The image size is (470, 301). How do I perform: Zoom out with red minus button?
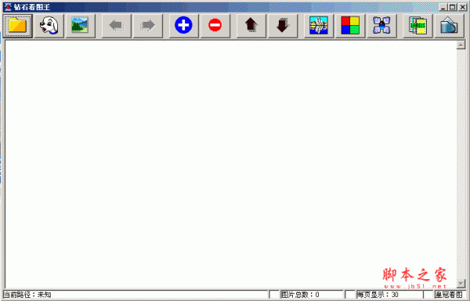coord(215,26)
